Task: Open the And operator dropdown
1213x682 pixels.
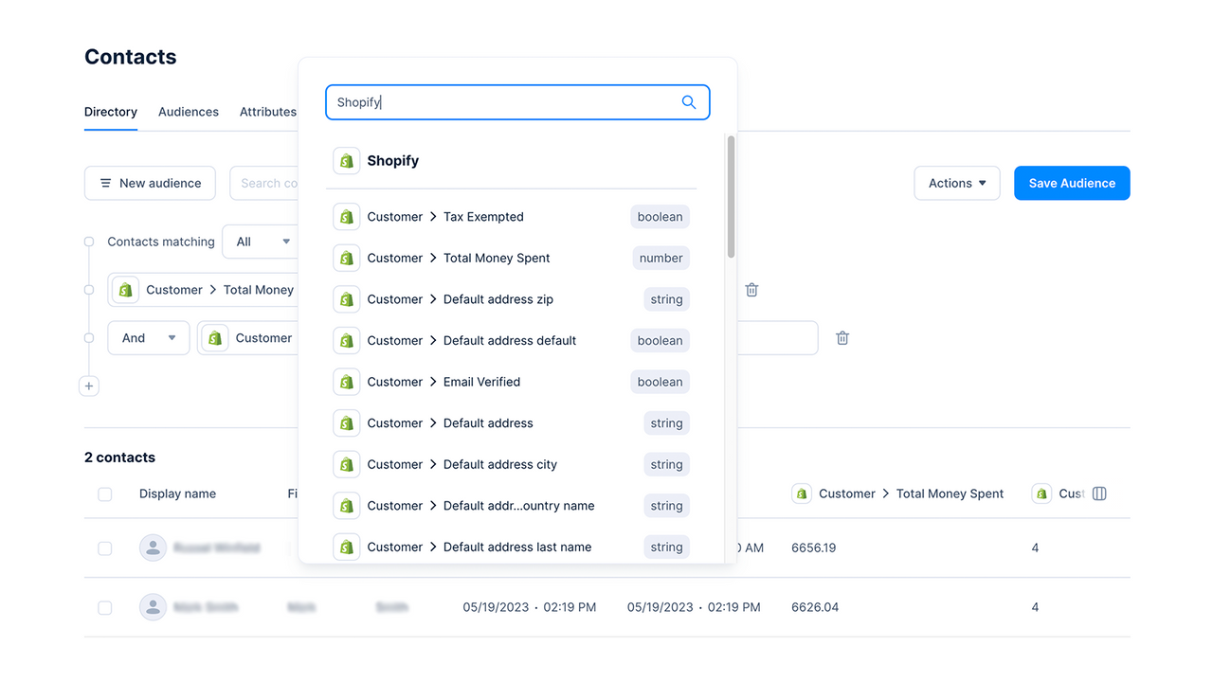Action: [x=149, y=338]
